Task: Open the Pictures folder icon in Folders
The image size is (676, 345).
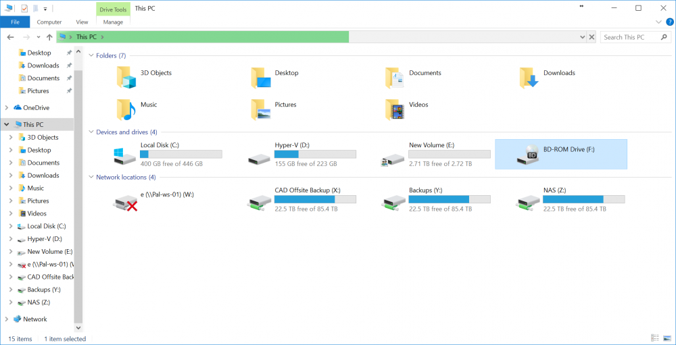Action: point(261,109)
